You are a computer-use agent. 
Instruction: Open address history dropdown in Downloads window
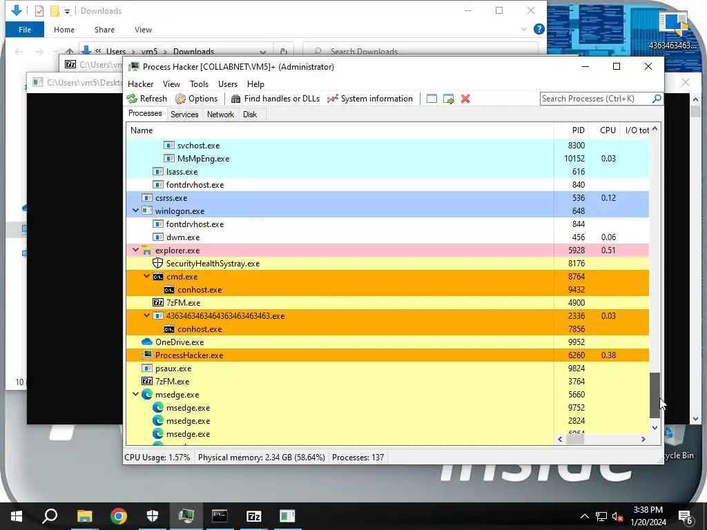263,51
